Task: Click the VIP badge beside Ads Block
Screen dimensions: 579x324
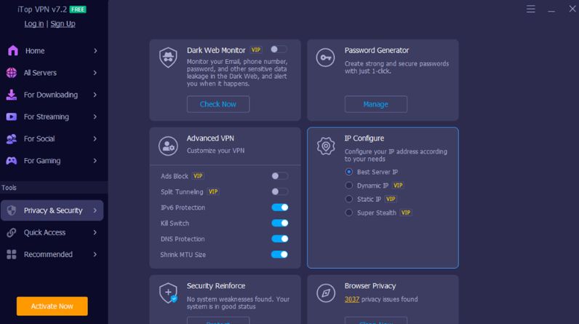Action: click(198, 176)
